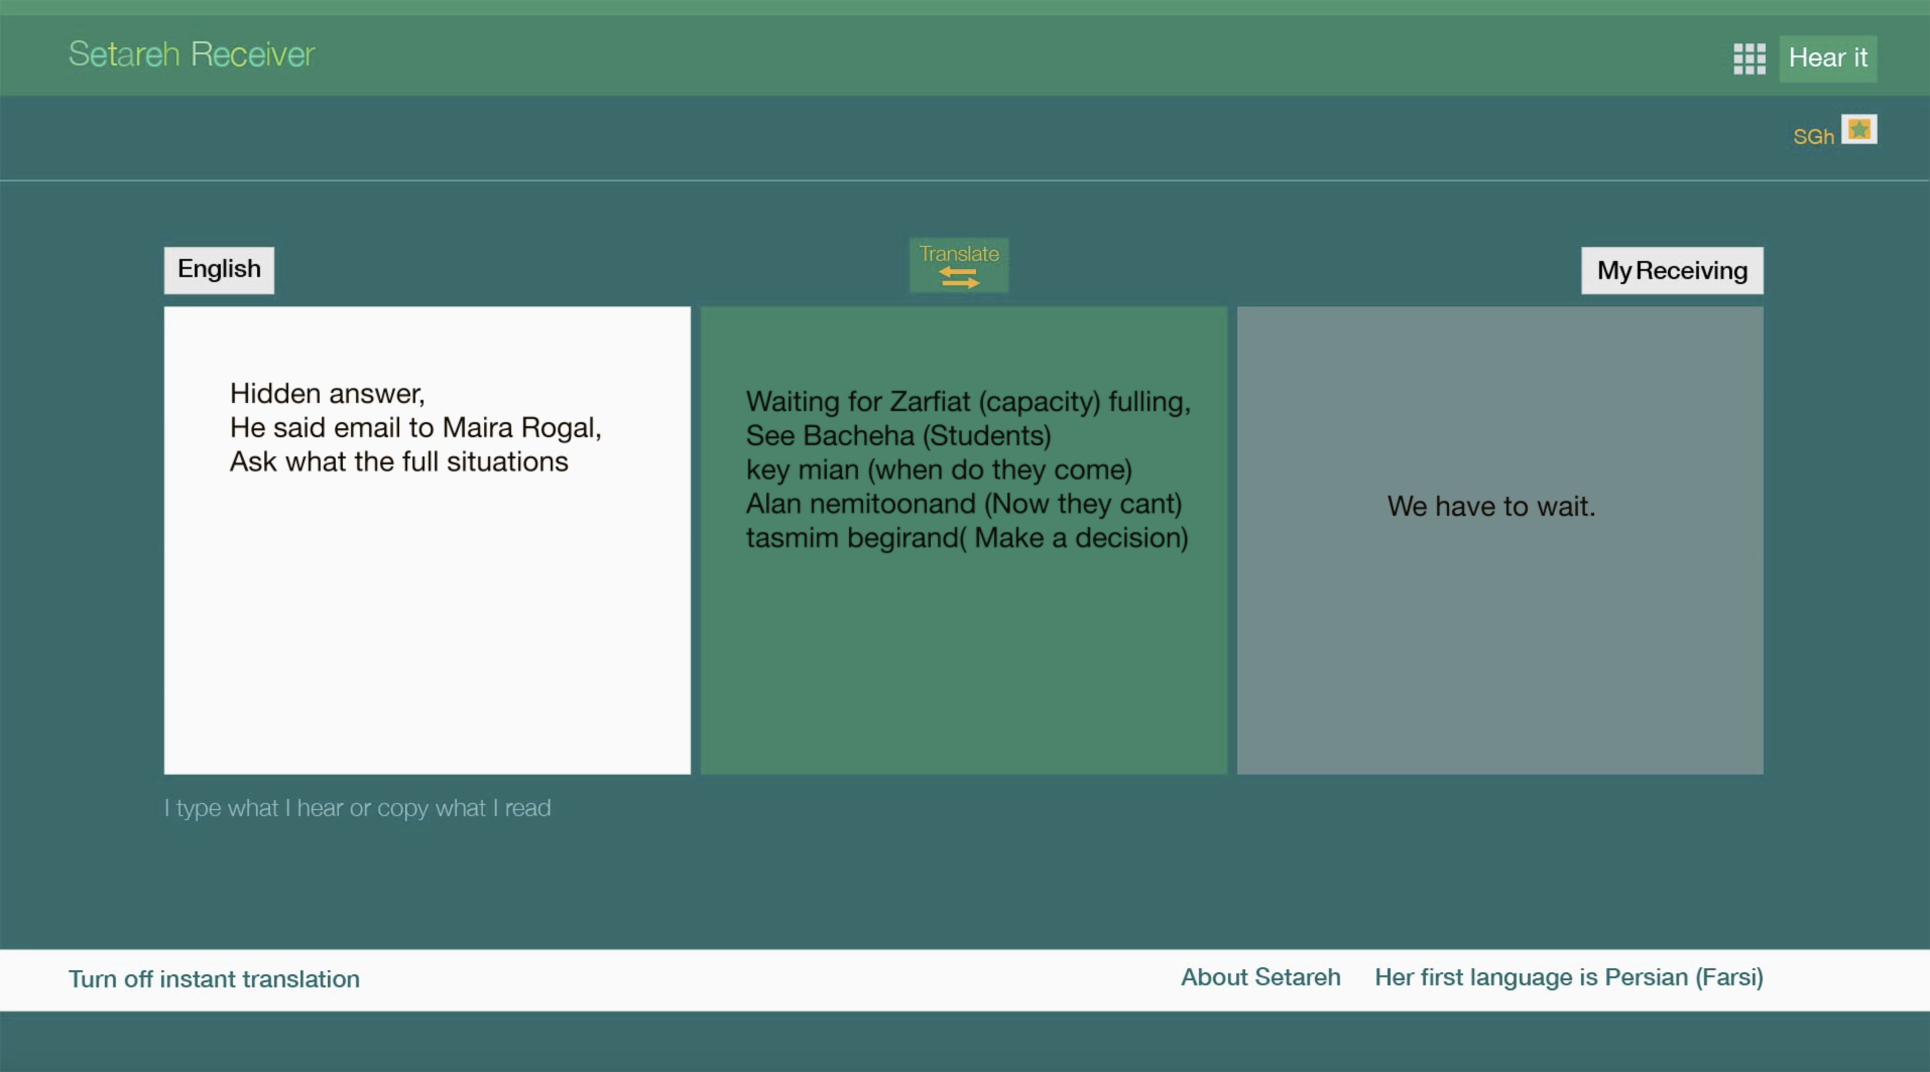This screenshot has height=1072, width=1930.
Task: Click the yellow star profile icon
Action: 1859,130
